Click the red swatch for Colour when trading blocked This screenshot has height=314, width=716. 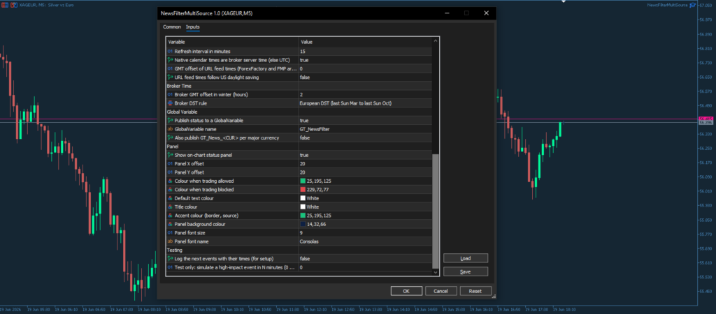[x=303, y=190]
